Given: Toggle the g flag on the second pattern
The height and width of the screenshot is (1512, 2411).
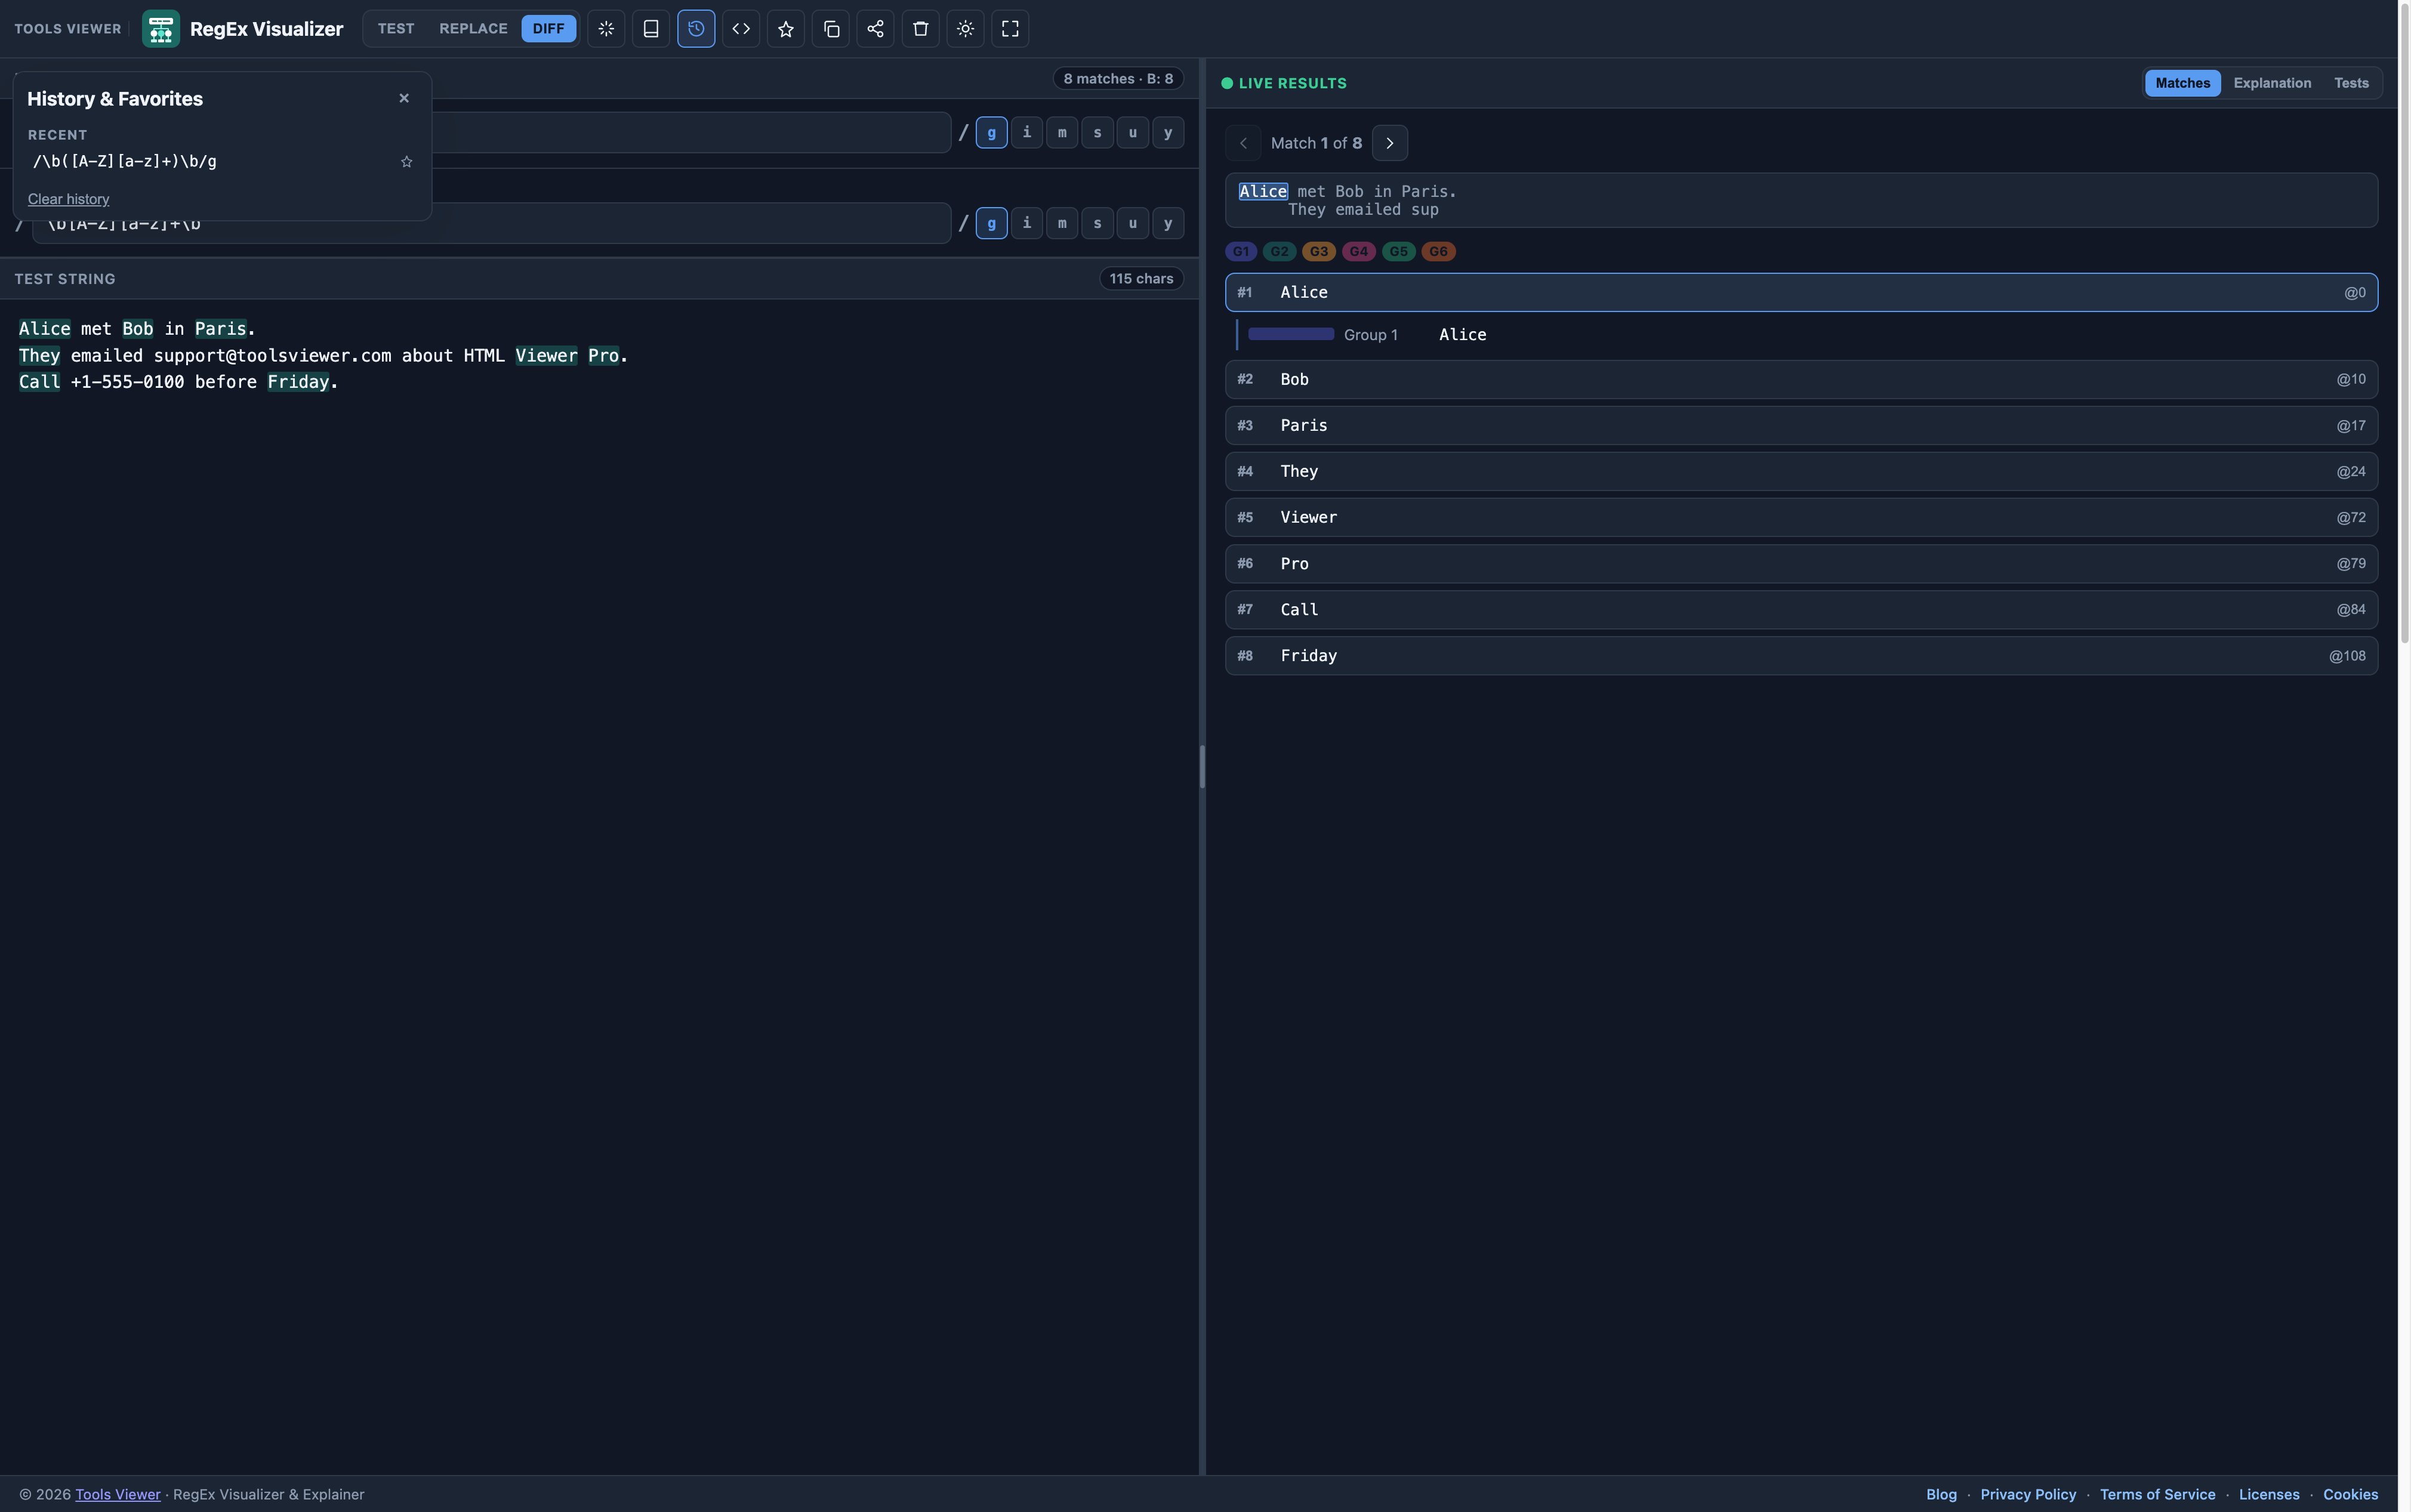Looking at the screenshot, I should click(991, 223).
